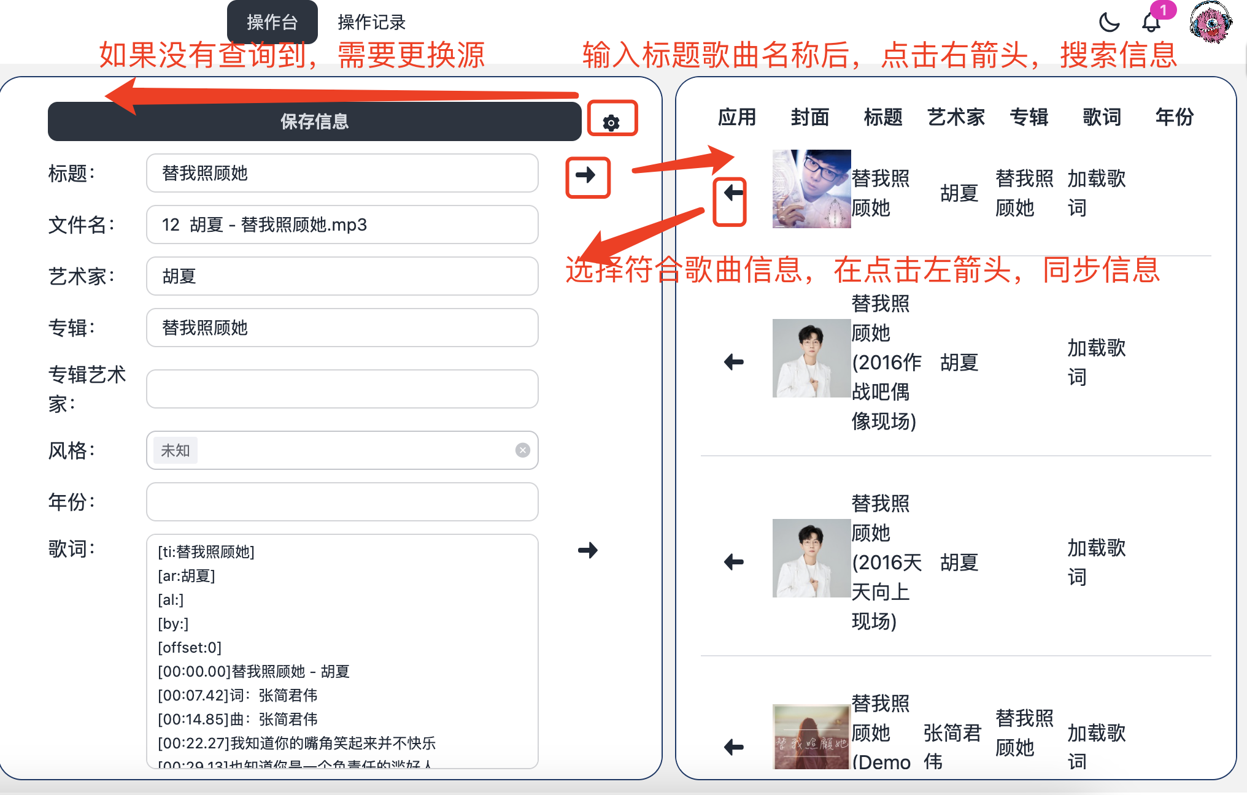The image size is (1247, 795).
Task: Clear the 未知 genre selection
Action: click(522, 450)
